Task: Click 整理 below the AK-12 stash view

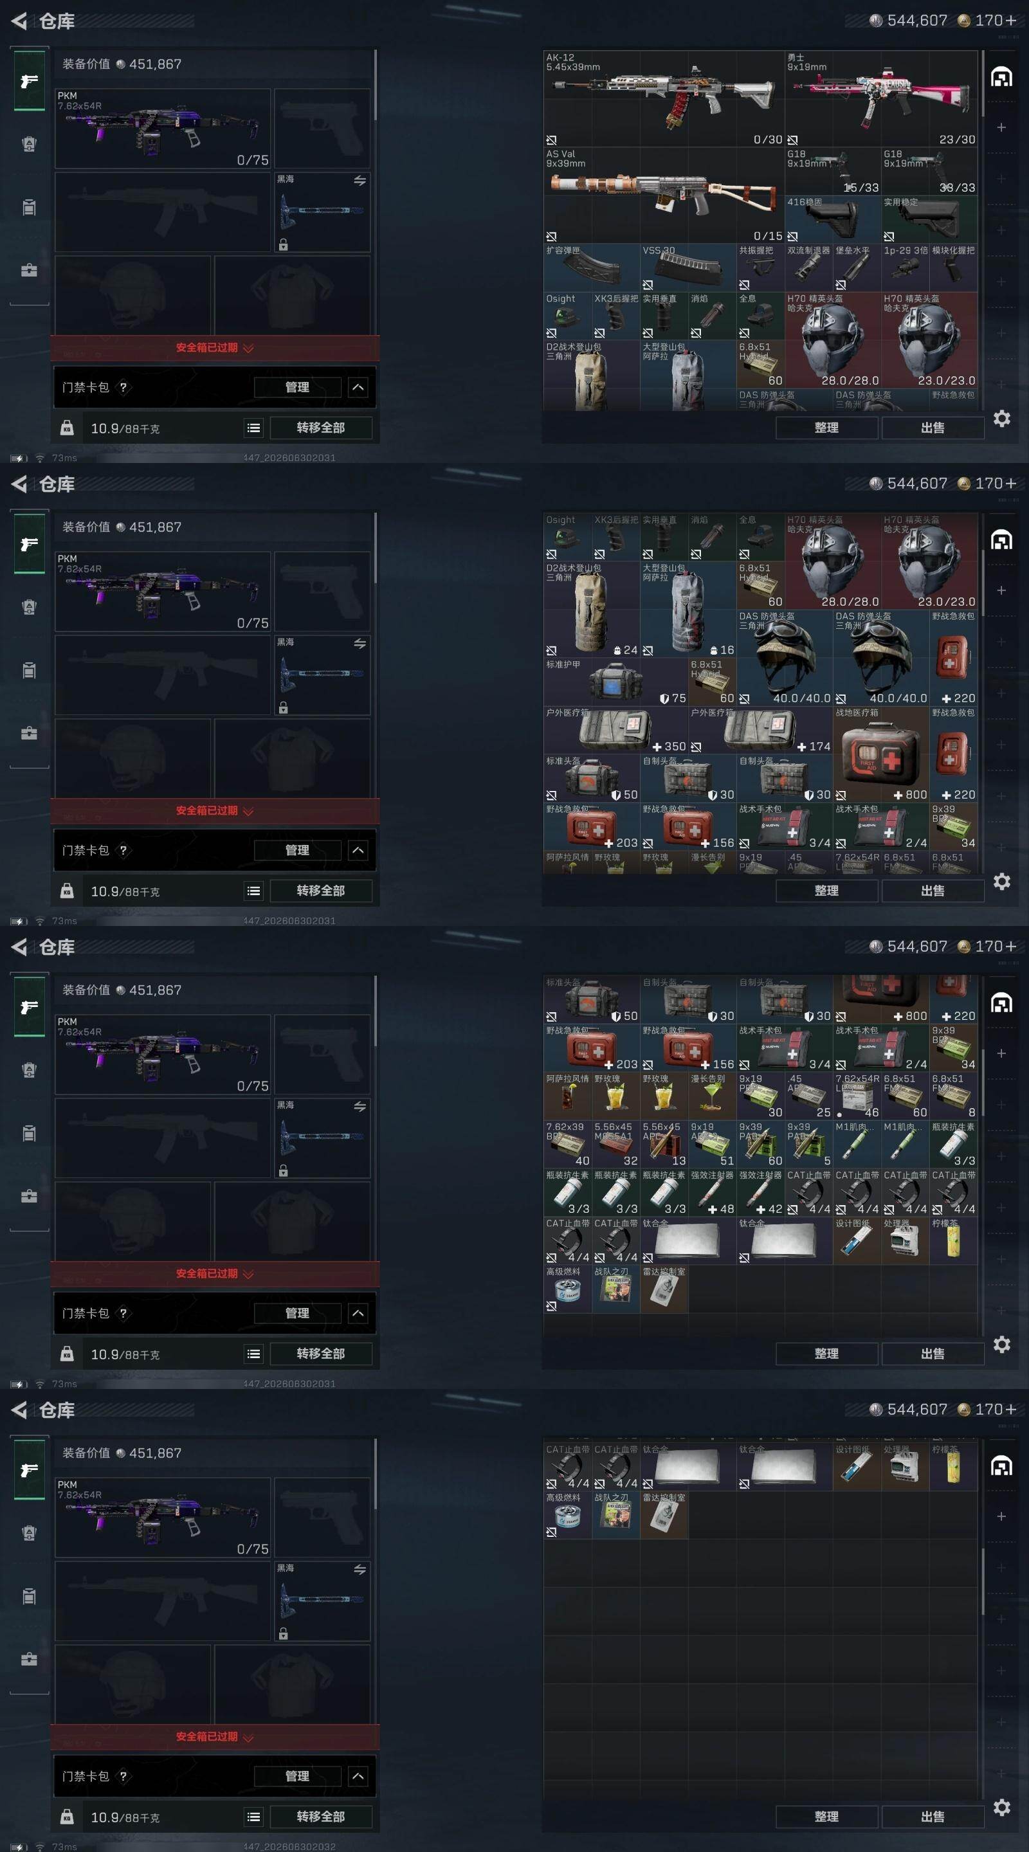Action: pos(826,428)
